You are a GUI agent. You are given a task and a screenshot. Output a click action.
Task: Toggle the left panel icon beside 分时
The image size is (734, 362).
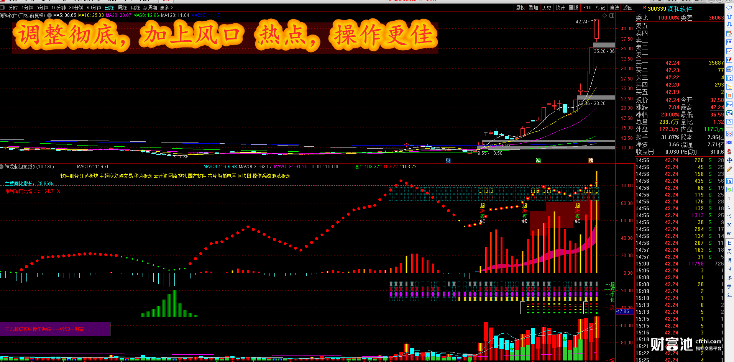tap(3, 7)
